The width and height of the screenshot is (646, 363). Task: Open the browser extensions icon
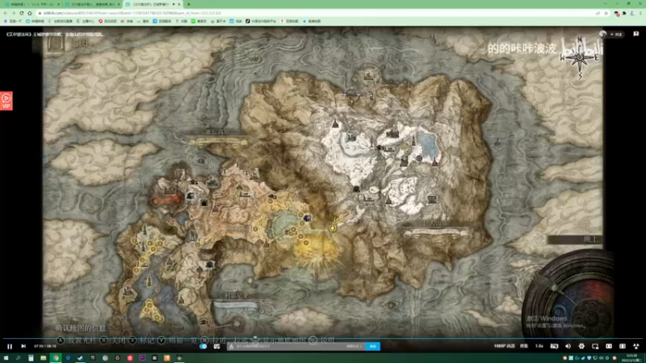click(624, 13)
